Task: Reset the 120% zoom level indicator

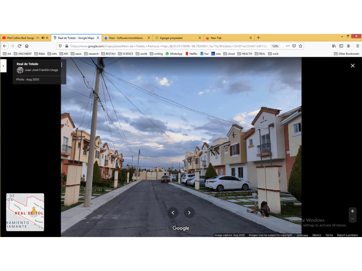Action: (275, 46)
